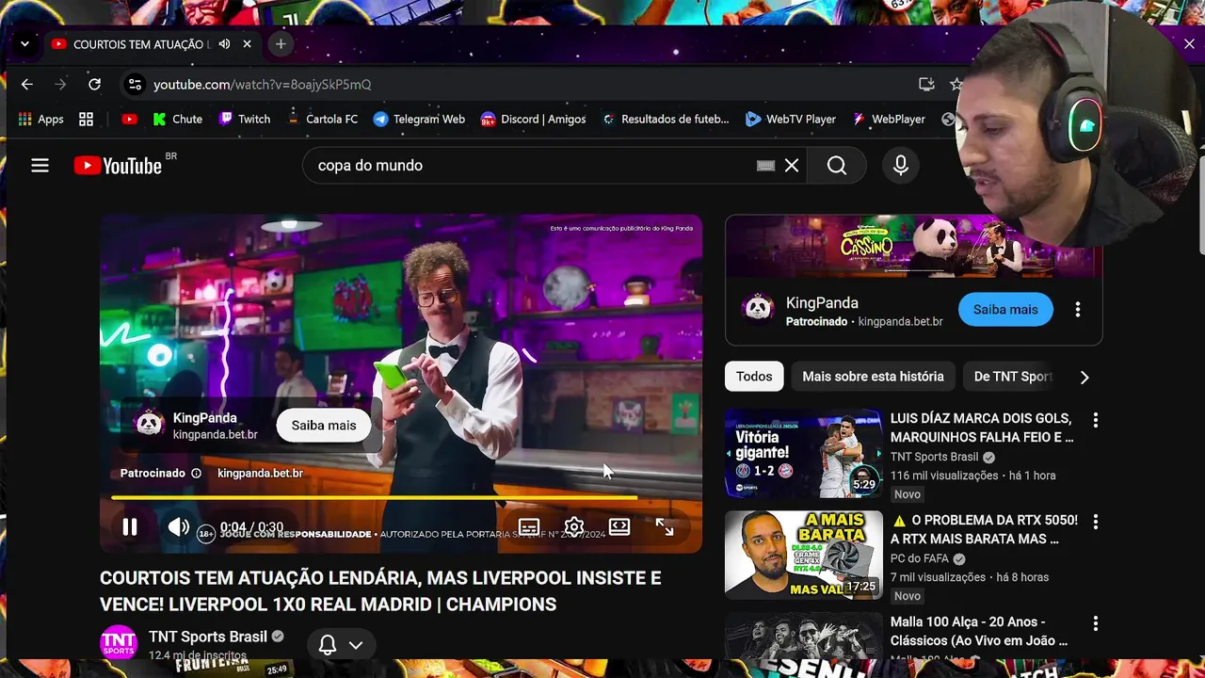The width and height of the screenshot is (1205, 678).
Task: Show more filter chips with the right arrow
Action: pos(1084,377)
